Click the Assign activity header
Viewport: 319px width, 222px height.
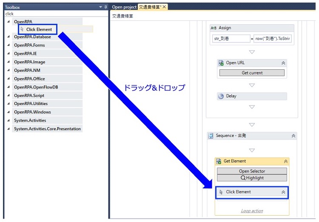(252, 28)
